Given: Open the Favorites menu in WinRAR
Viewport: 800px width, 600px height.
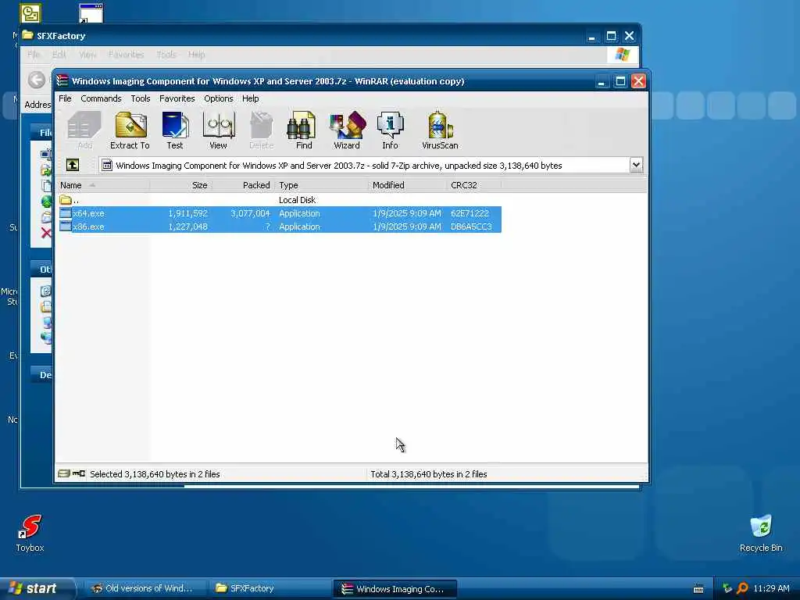Looking at the screenshot, I should pyautogui.click(x=177, y=98).
